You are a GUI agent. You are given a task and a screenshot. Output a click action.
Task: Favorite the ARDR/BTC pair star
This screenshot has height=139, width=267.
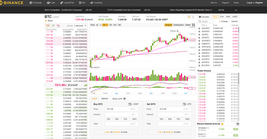(199, 50)
